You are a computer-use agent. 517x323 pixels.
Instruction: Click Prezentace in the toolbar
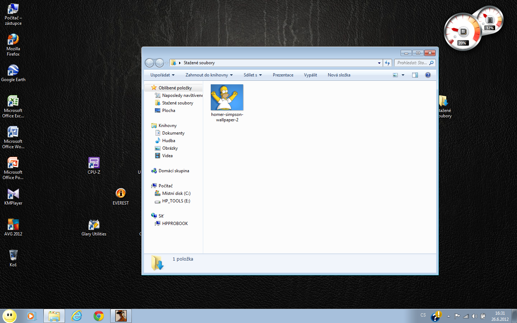pos(283,75)
